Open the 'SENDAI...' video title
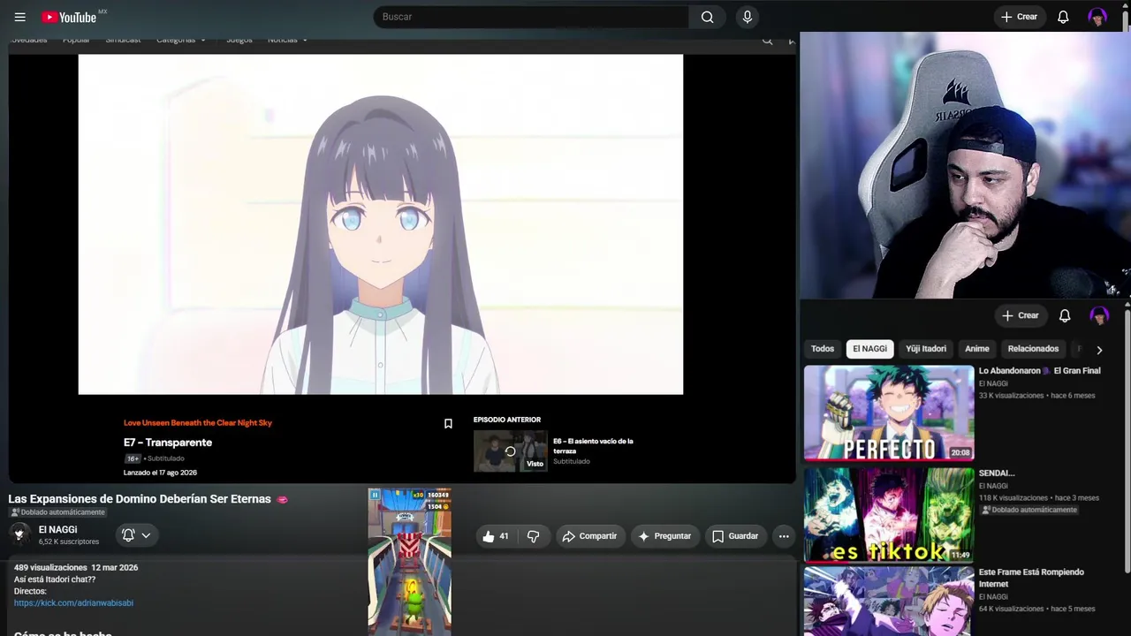Viewport: 1131px width, 636px height. [997, 473]
